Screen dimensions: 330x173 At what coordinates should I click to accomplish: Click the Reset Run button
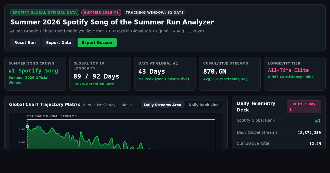(25, 43)
